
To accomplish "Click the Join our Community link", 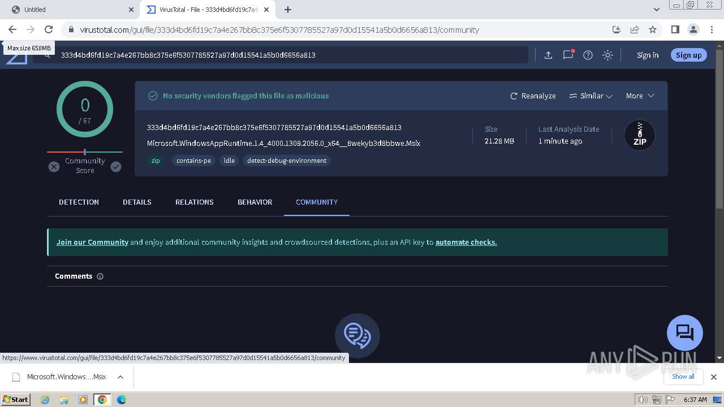I will click(92, 242).
